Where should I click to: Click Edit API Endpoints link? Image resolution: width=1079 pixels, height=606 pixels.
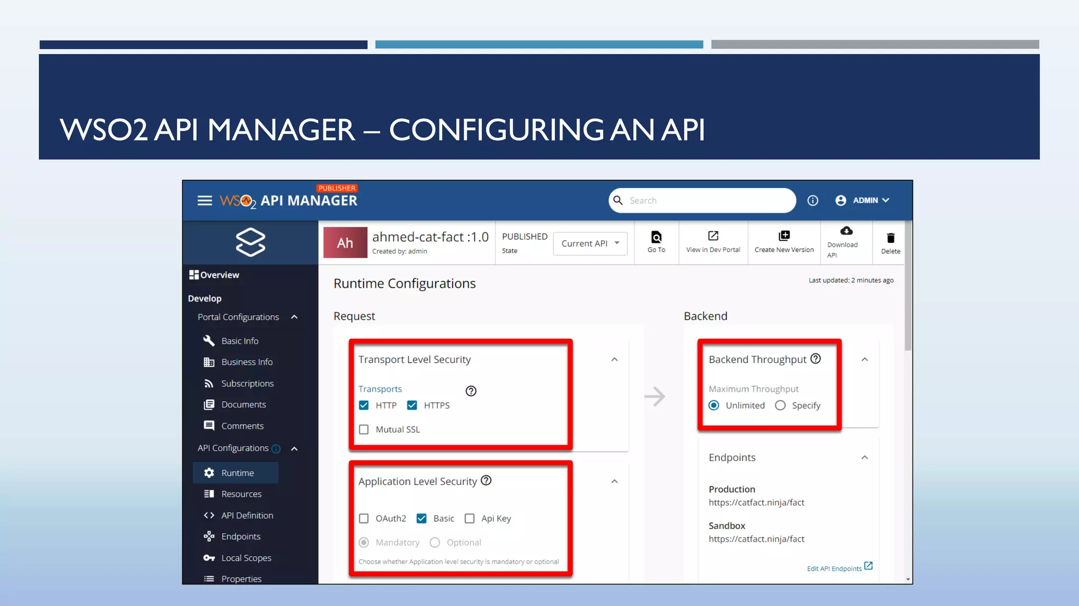[840, 567]
